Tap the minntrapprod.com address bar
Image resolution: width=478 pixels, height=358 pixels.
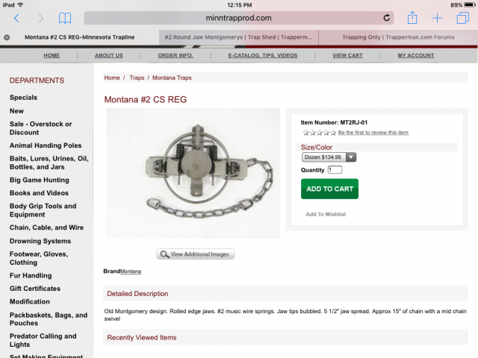tap(239, 18)
